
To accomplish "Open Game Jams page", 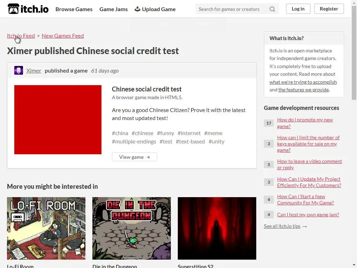I will pos(113,9).
